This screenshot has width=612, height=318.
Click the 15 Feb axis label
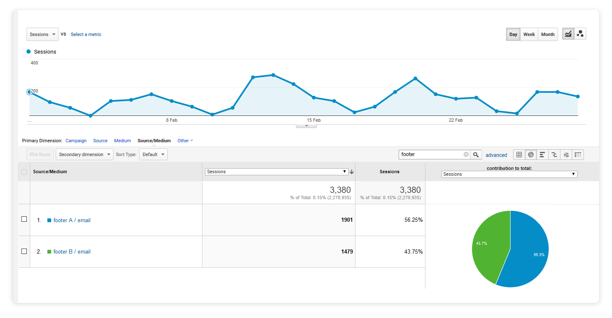(x=314, y=120)
